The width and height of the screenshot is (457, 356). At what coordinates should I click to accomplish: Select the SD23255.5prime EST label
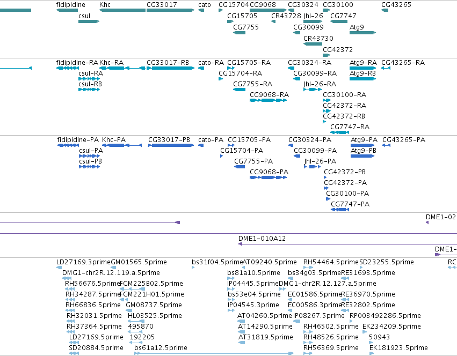click(387, 262)
